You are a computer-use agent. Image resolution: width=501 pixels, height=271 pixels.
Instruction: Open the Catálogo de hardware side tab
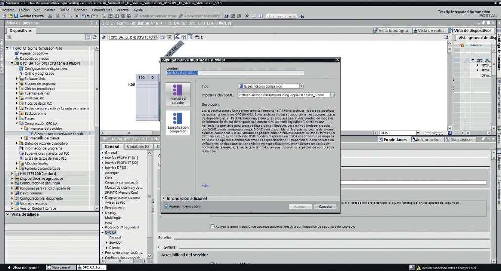[499, 51]
